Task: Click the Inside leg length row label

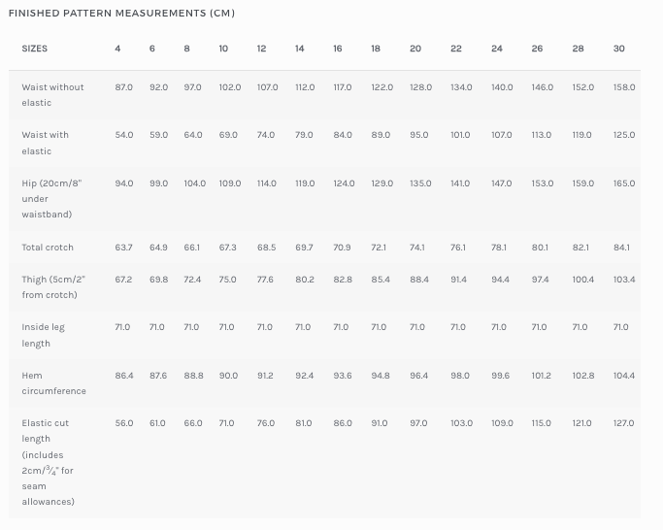Action: [43, 335]
